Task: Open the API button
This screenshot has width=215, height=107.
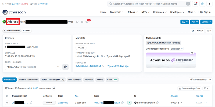Action: [x=200, y=31]
